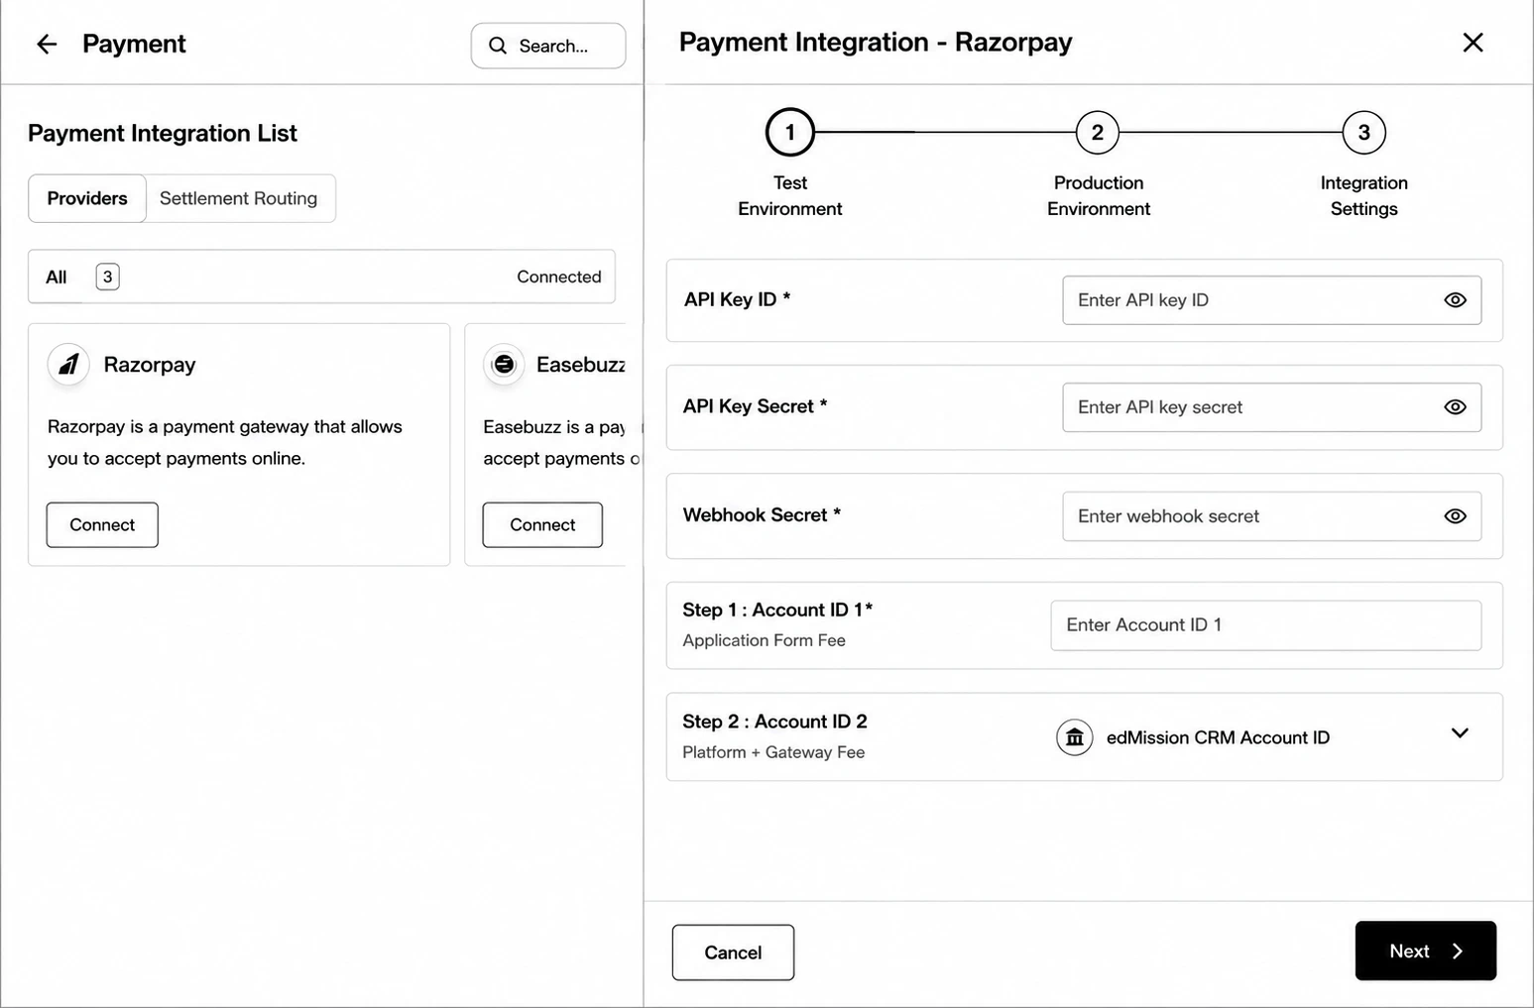Select the All filter

tap(57, 277)
